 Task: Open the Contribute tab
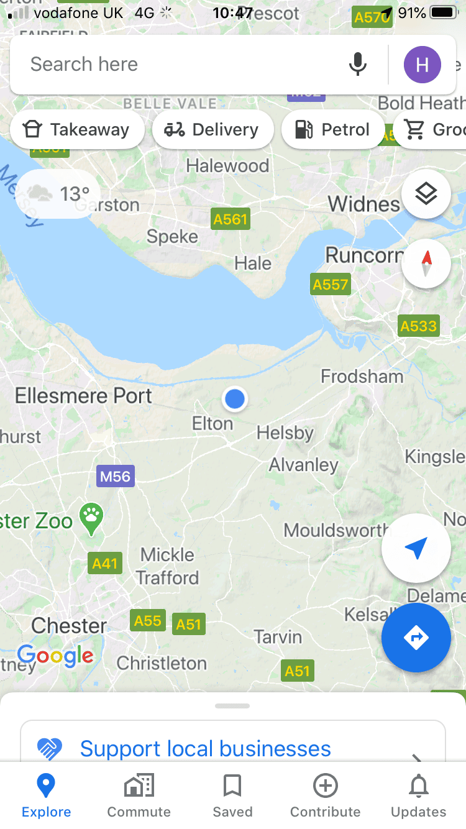pyautogui.click(x=326, y=795)
